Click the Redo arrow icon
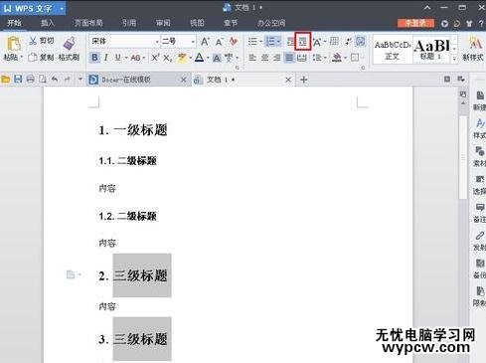Viewport: 486px width, 363px height. tap(68, 80)
